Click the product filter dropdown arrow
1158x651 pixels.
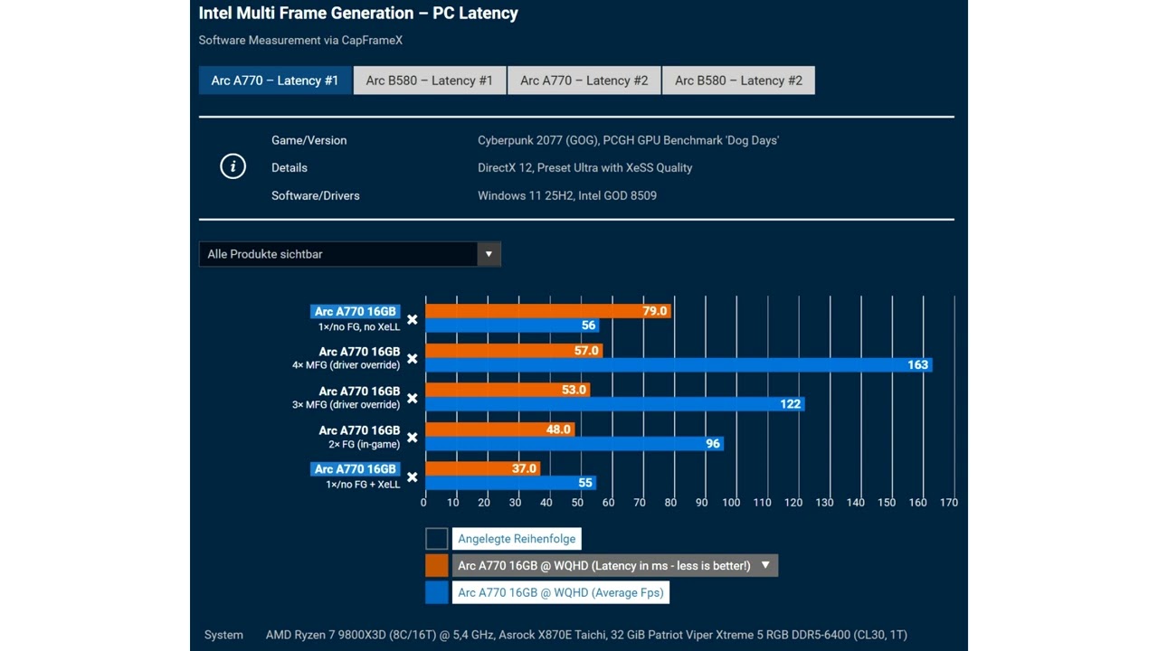click(x=489, y=254)
